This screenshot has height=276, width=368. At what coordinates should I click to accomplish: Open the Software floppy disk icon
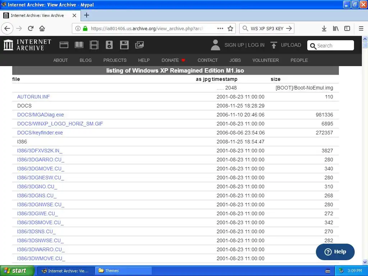click(x=124, y=45)
